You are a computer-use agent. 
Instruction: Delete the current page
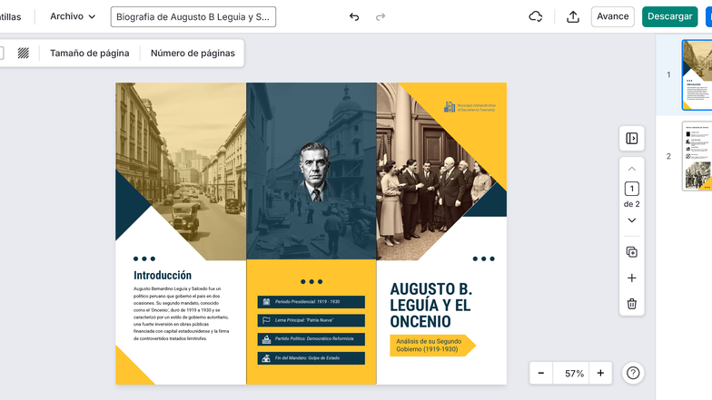pos(632,304)
